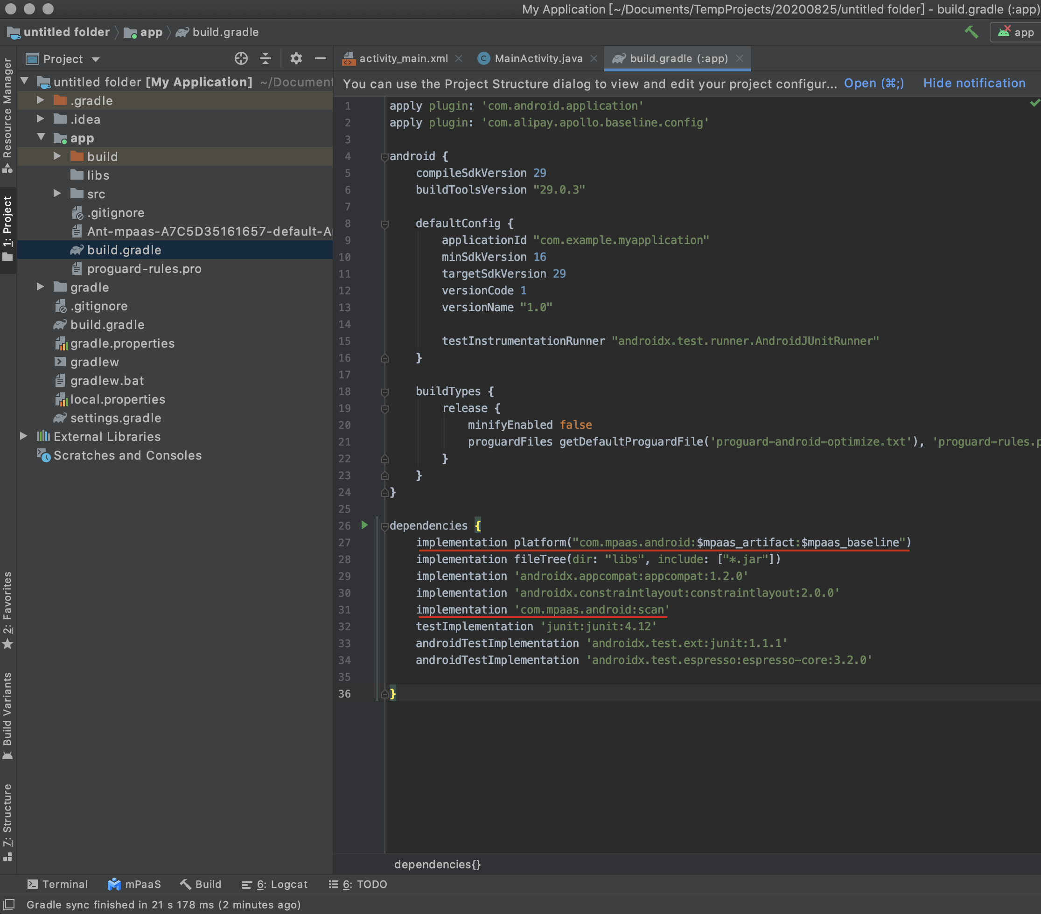Click the green run arrow beside dependencies

pos(365,525)
